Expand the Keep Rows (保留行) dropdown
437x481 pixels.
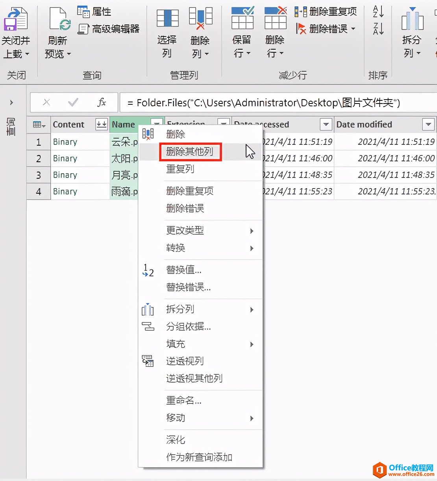248,53
